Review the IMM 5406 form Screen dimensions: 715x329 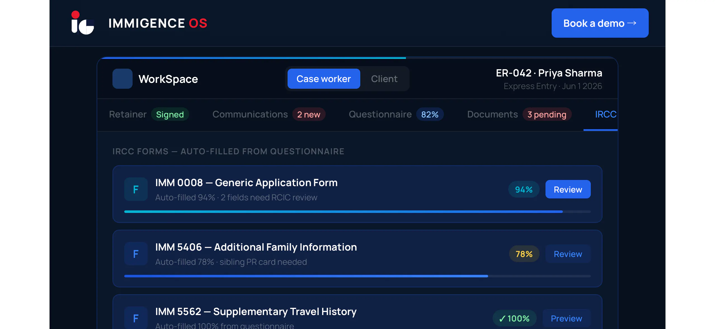[568, 254]
